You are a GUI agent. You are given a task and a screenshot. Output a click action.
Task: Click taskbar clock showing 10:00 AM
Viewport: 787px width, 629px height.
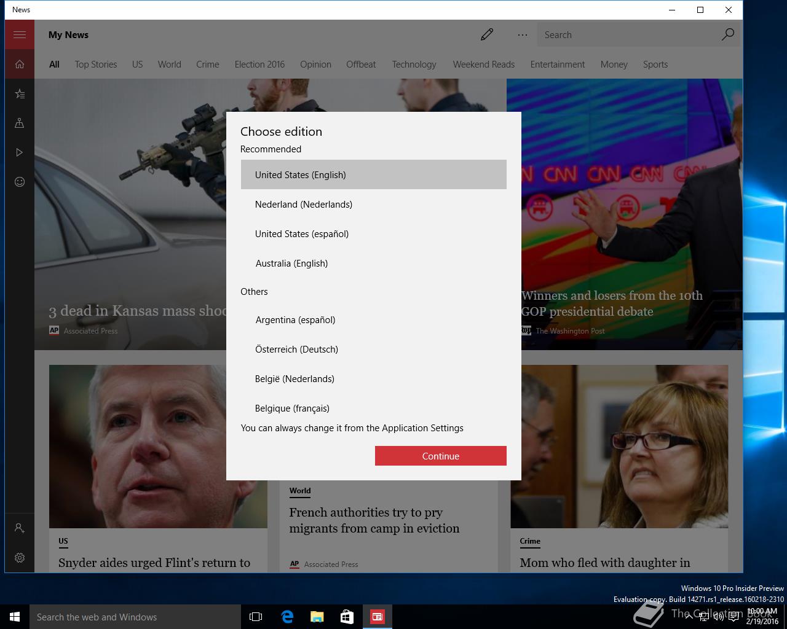[x=762, y=617]
